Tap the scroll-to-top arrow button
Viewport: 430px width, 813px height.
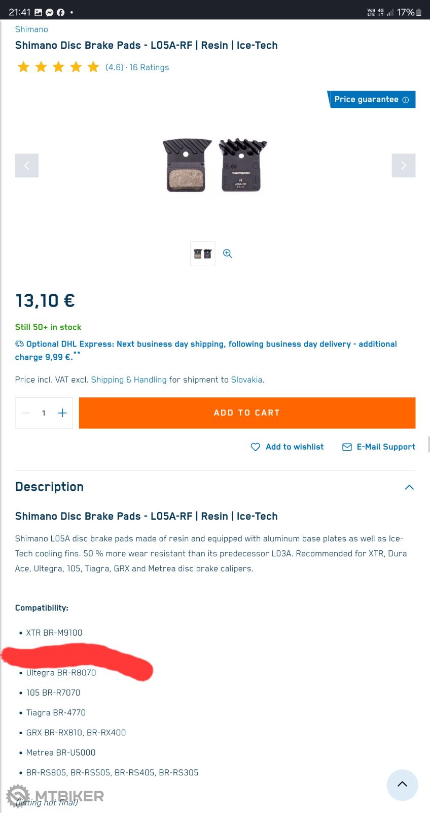point(402,785)
